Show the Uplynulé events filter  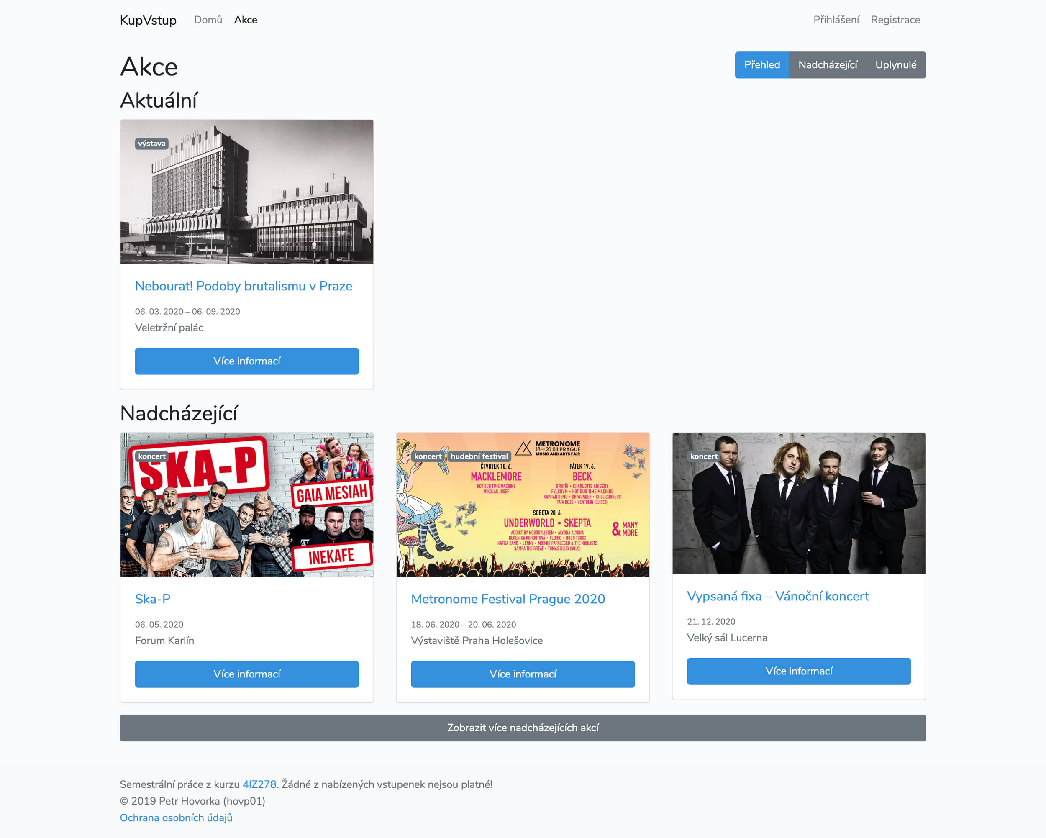896,64
